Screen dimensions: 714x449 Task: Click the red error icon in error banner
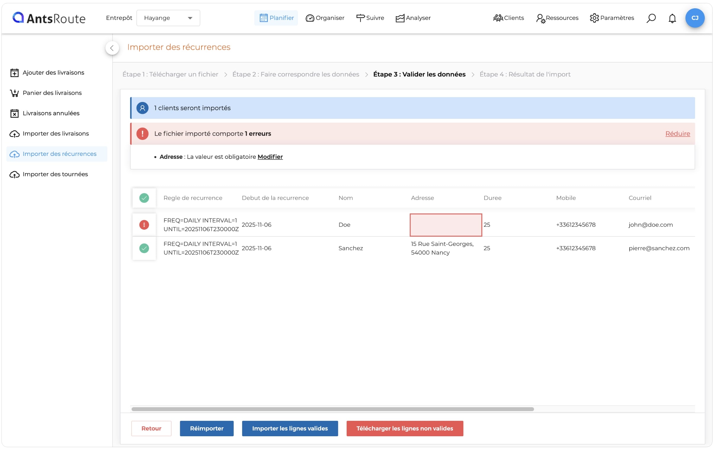142,134
